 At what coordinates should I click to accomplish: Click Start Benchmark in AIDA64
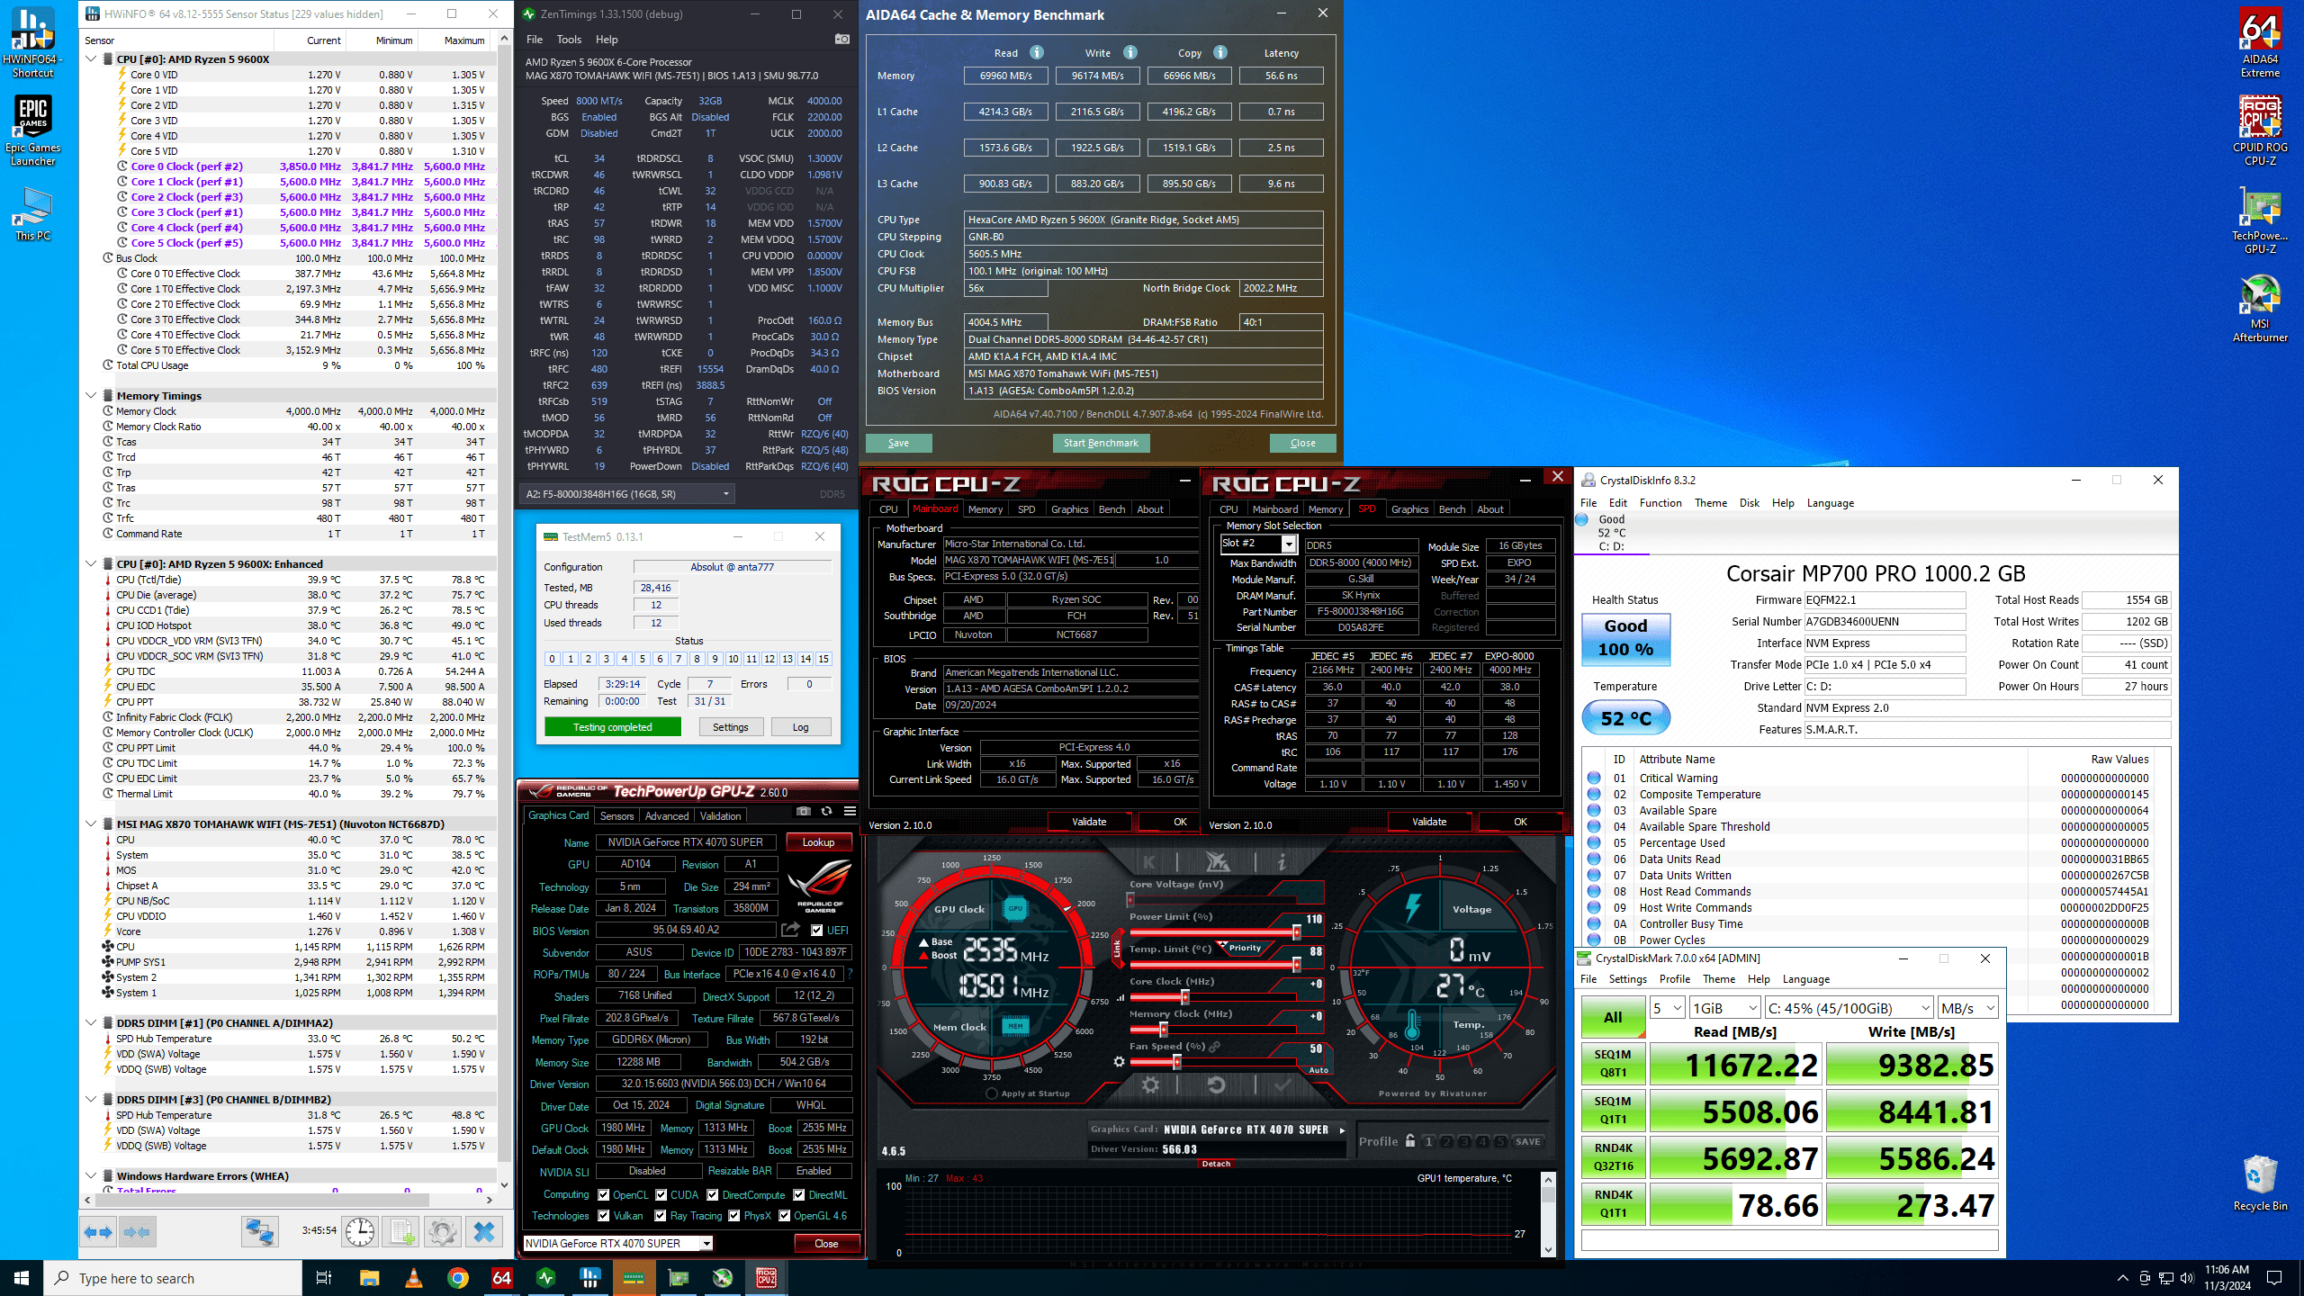tap(1100, 443)
